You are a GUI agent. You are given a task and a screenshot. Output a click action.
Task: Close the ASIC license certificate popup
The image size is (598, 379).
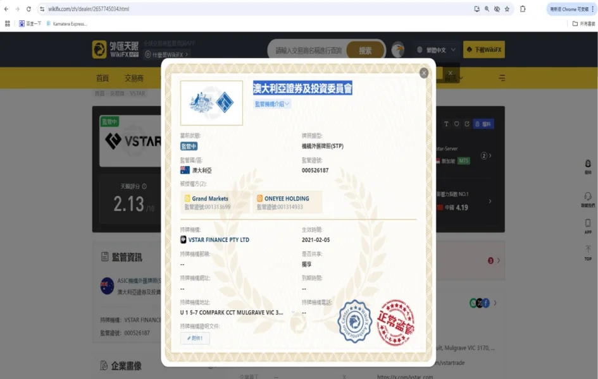coord(424,73)
